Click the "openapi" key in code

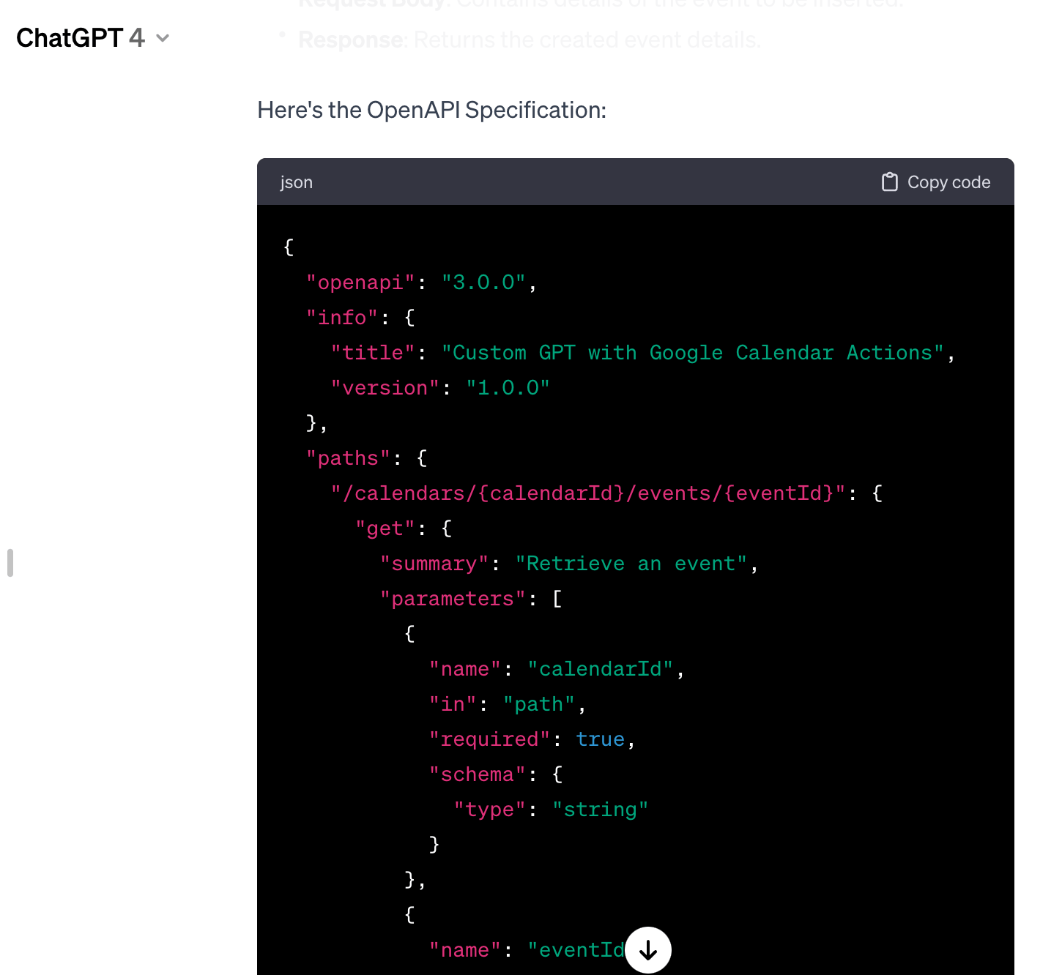360,283
